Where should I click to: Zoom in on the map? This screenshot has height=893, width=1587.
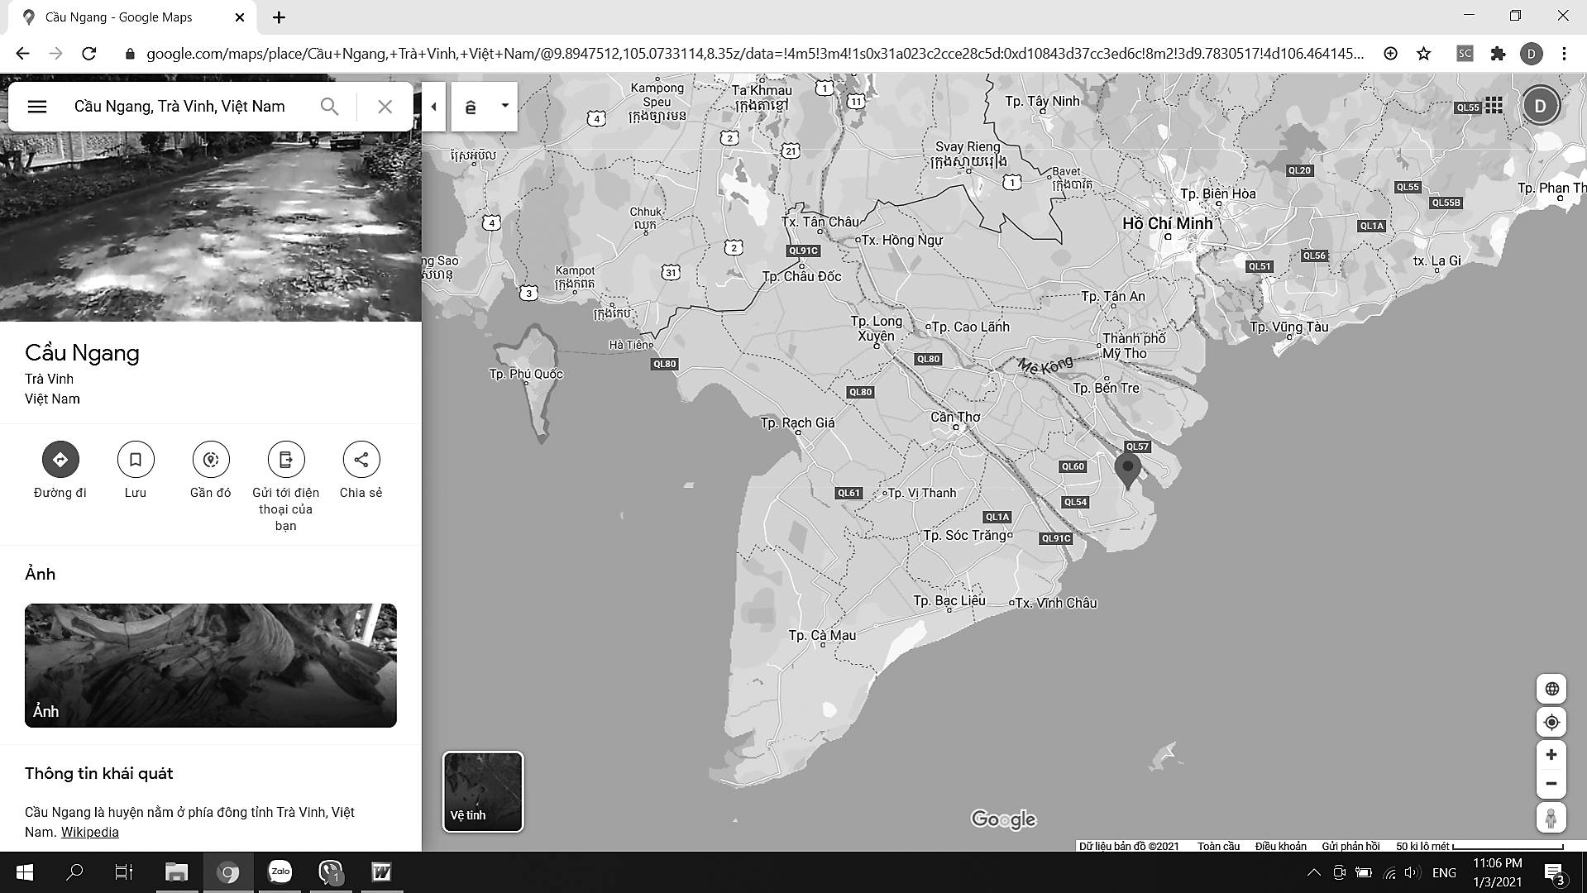[1551, 755]
